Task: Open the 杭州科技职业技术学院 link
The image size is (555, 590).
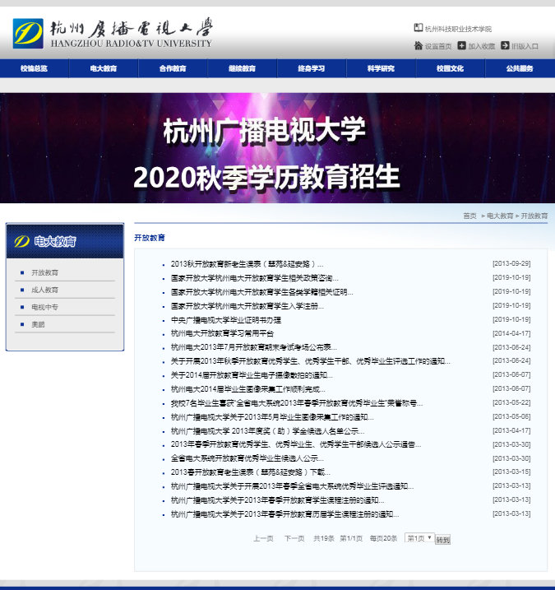Action: [x=458, y=29]
